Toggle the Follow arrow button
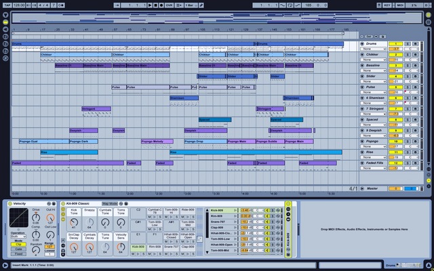This screenshot has width=434, height=271. [117, 5]
